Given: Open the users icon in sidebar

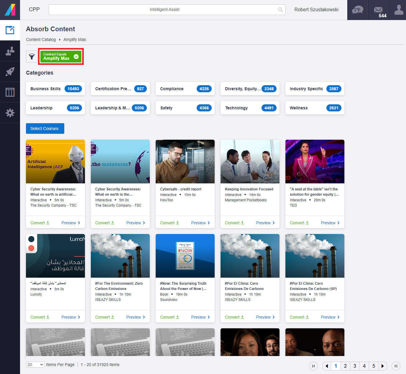Looking at the screenshot, I should click(10, 51).
